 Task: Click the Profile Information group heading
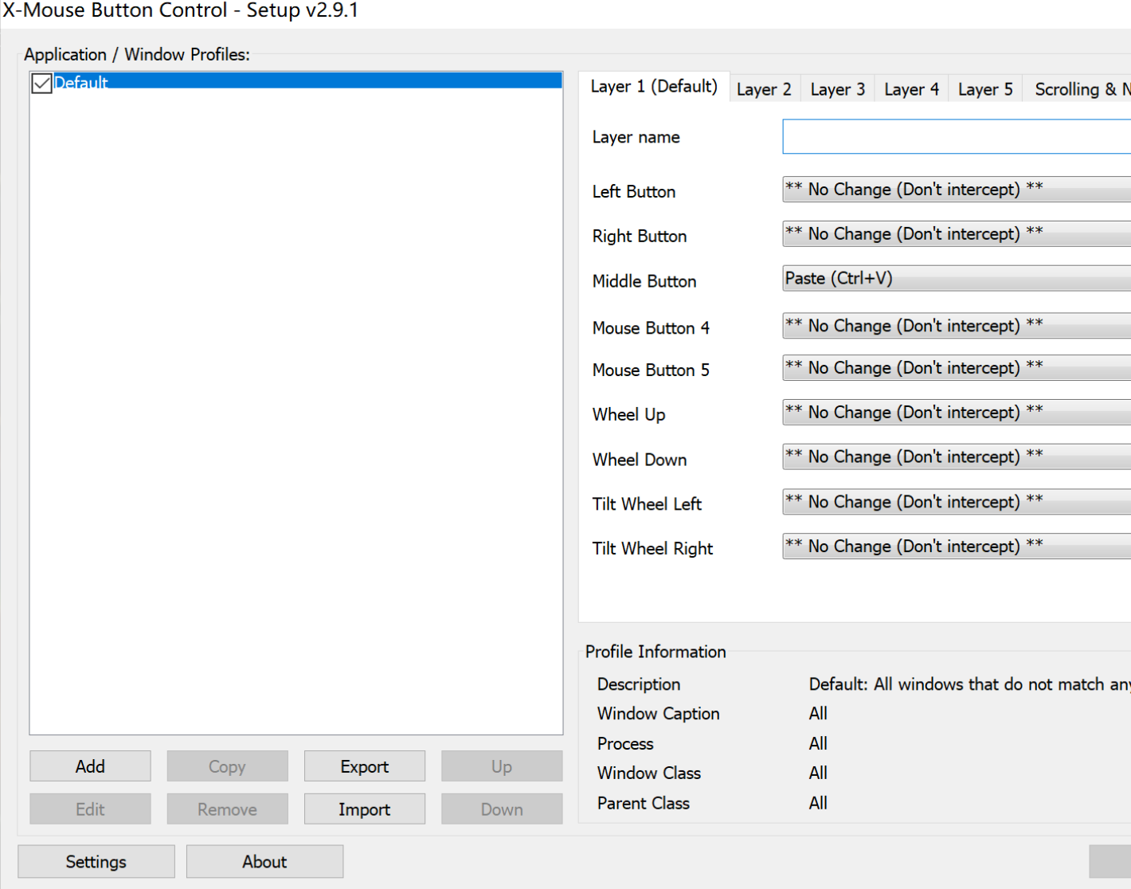coord(656,652)
